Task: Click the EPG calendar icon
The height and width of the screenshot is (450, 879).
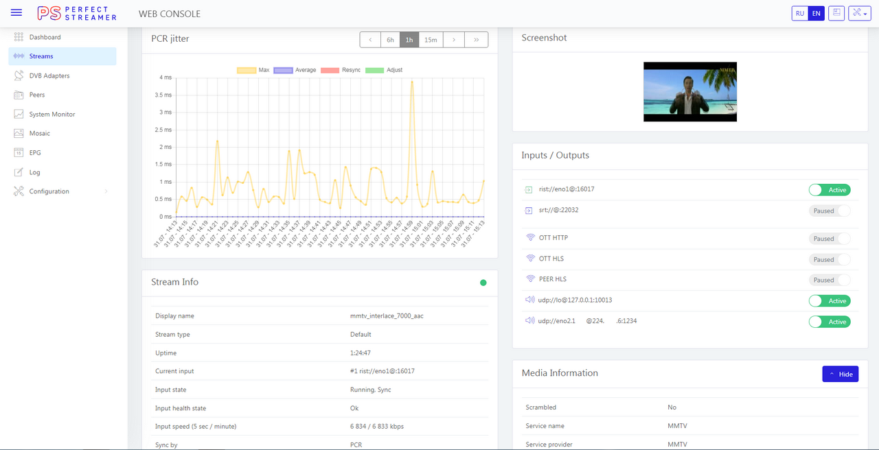Action: coord(19,153)
